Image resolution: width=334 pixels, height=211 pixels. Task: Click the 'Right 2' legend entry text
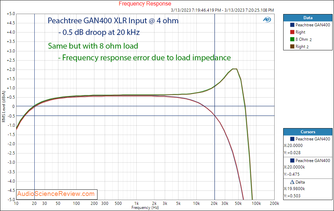(x=302, y=47)
